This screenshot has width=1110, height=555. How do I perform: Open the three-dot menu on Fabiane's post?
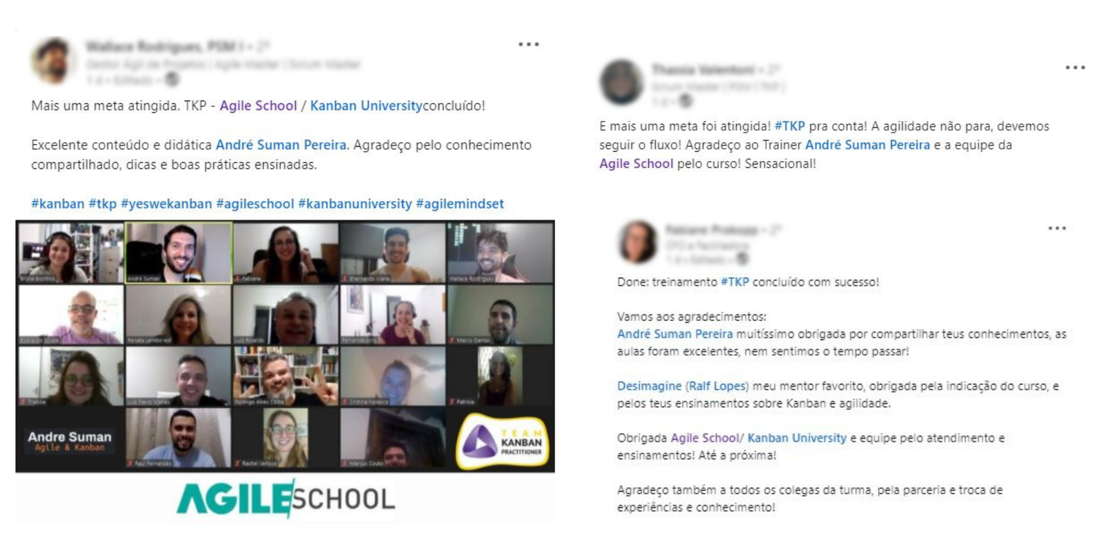pos(1057,228)
